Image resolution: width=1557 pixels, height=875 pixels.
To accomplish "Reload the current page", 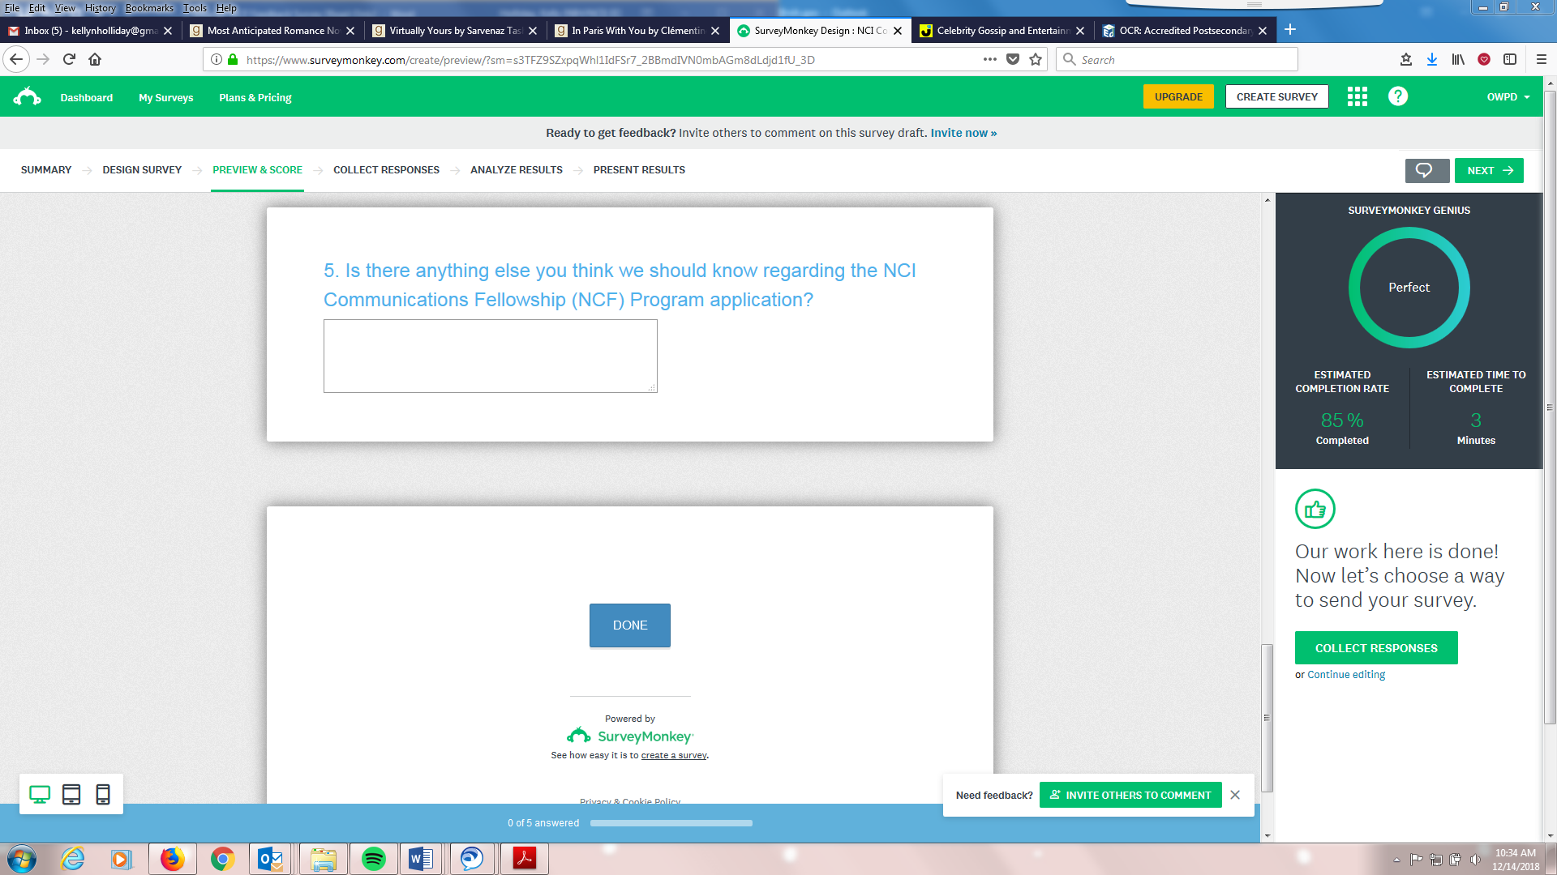I will pyautogui.click(x=69, y=59).
